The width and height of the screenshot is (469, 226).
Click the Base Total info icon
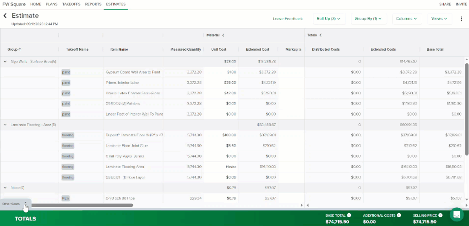(x=349, y=215)
